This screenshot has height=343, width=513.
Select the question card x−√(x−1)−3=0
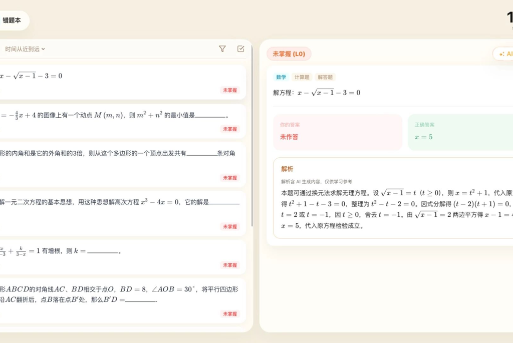122,82
